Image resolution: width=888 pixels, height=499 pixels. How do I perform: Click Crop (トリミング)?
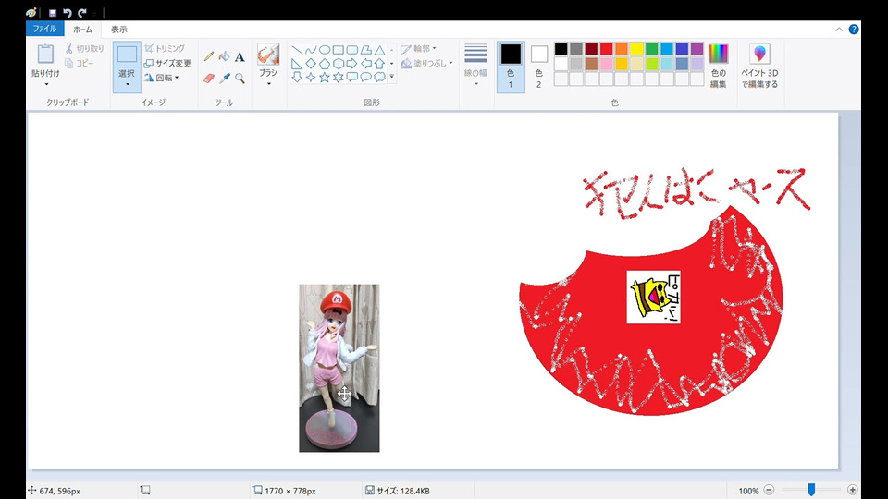point(165,49)
